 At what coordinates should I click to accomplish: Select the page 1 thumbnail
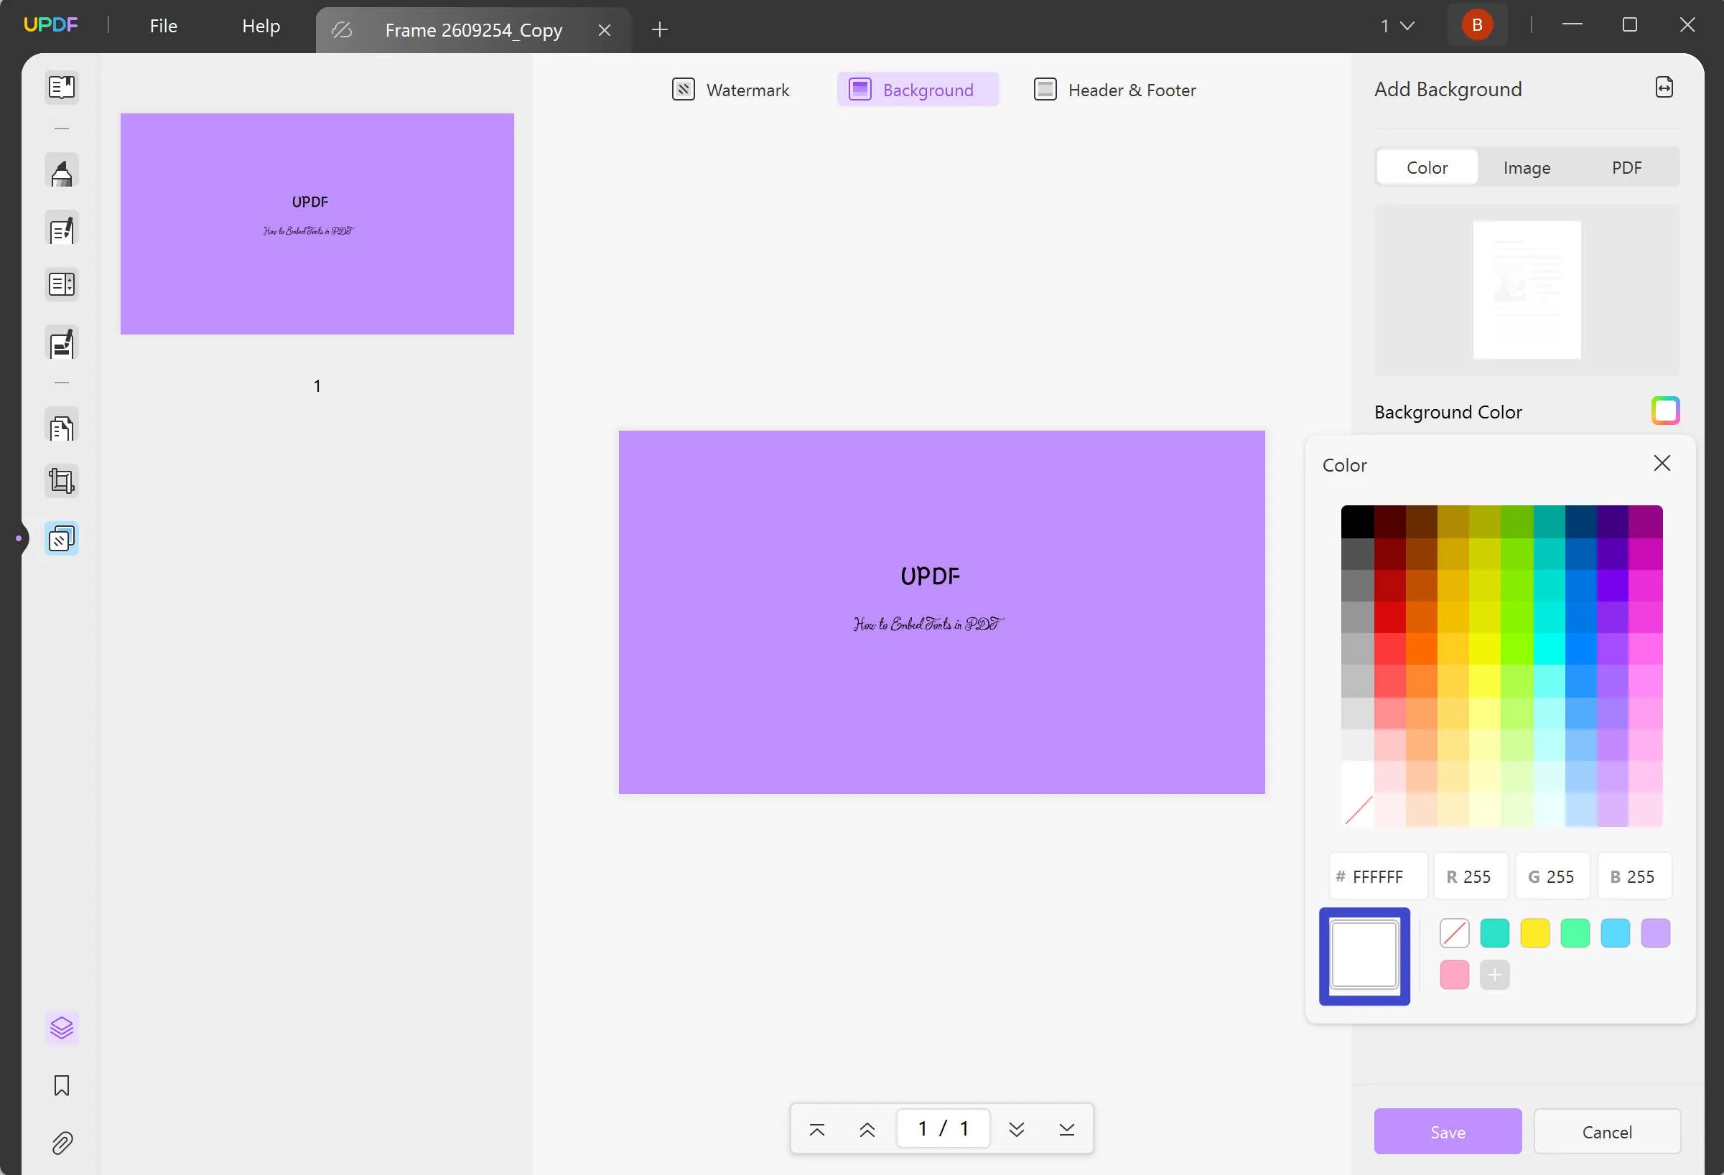coord(317,223)
